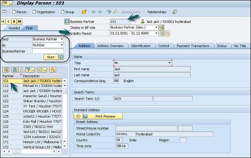
Task: Click the BusinessPartner search input field
Action: [48, 51]
